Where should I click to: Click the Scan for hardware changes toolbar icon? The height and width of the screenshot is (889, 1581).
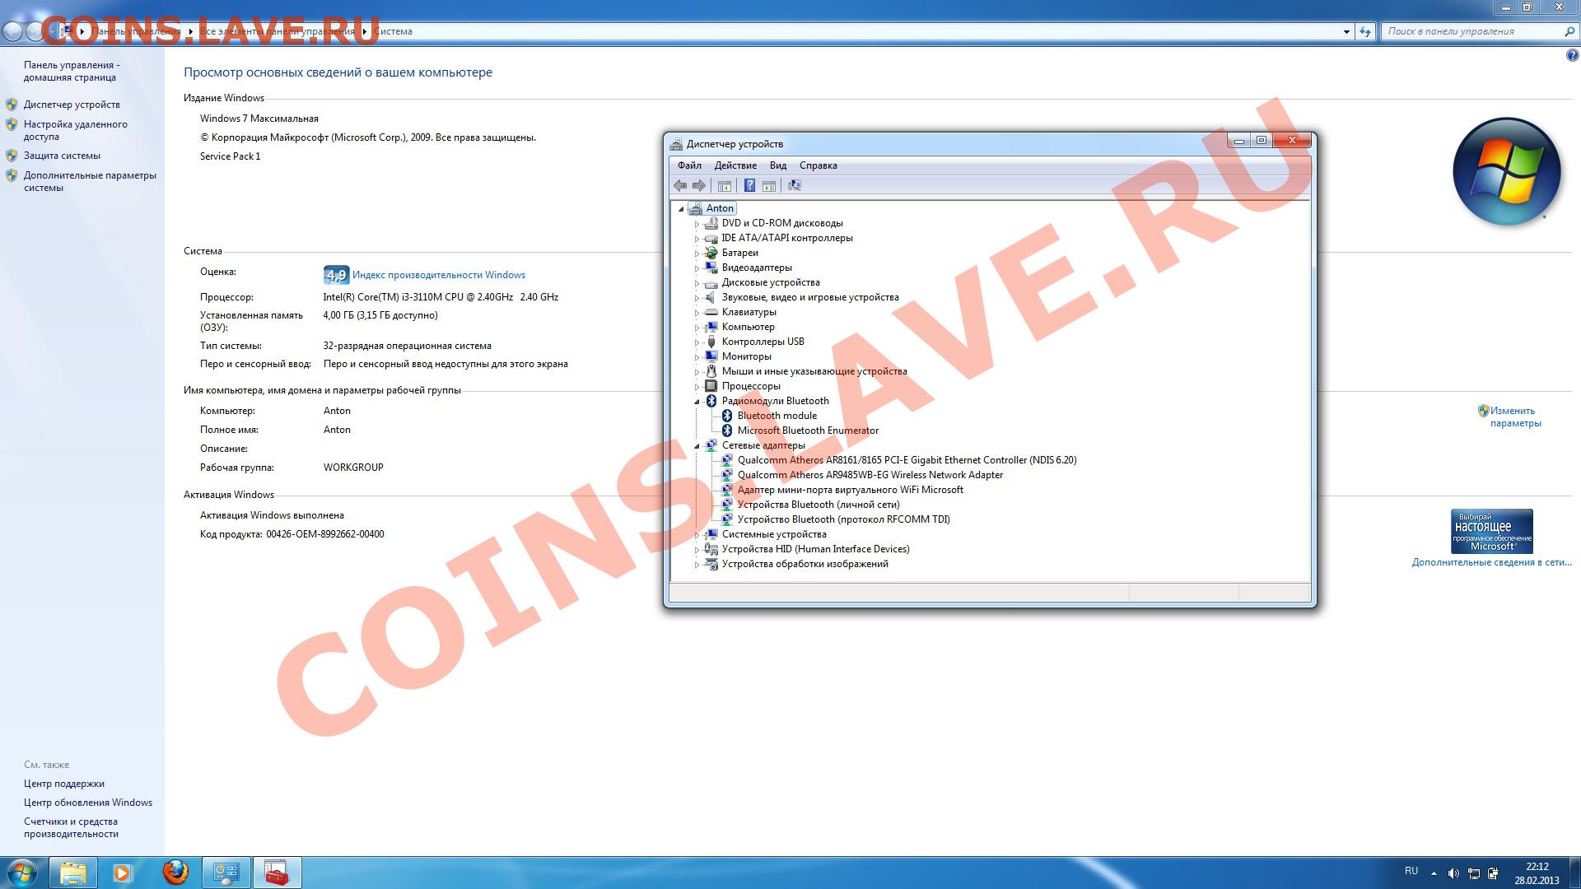coord(795,185)
